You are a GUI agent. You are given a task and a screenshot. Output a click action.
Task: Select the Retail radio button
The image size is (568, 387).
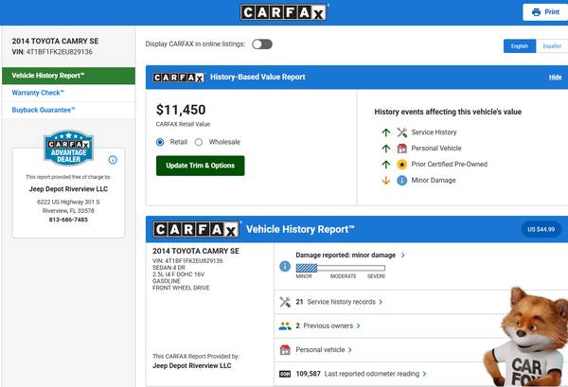tap(160, 142)
